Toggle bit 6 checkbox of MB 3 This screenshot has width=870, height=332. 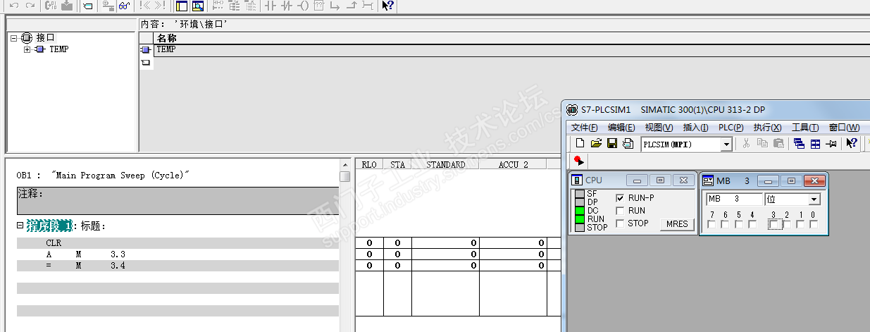coord(726,225)
